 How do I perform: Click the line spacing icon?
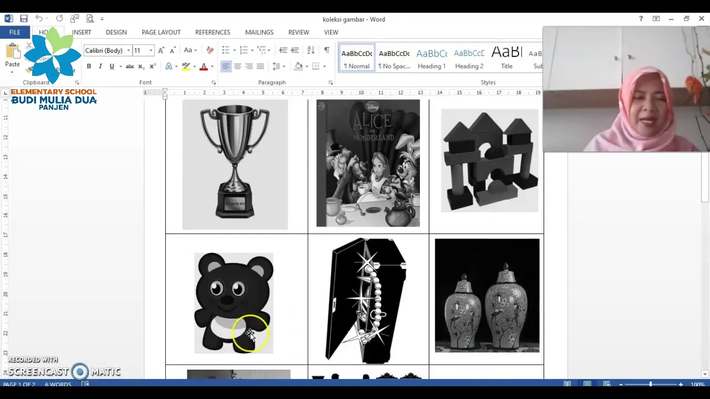tap(276, 66)
